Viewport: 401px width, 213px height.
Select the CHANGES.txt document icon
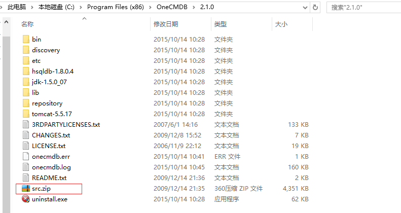[26, 135]
